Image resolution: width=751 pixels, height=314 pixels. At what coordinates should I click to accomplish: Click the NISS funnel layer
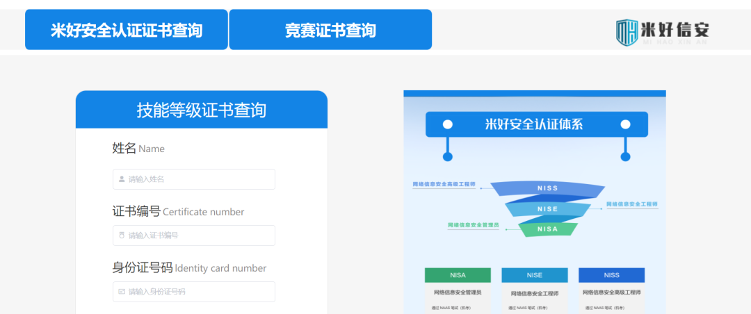point(547,188)
